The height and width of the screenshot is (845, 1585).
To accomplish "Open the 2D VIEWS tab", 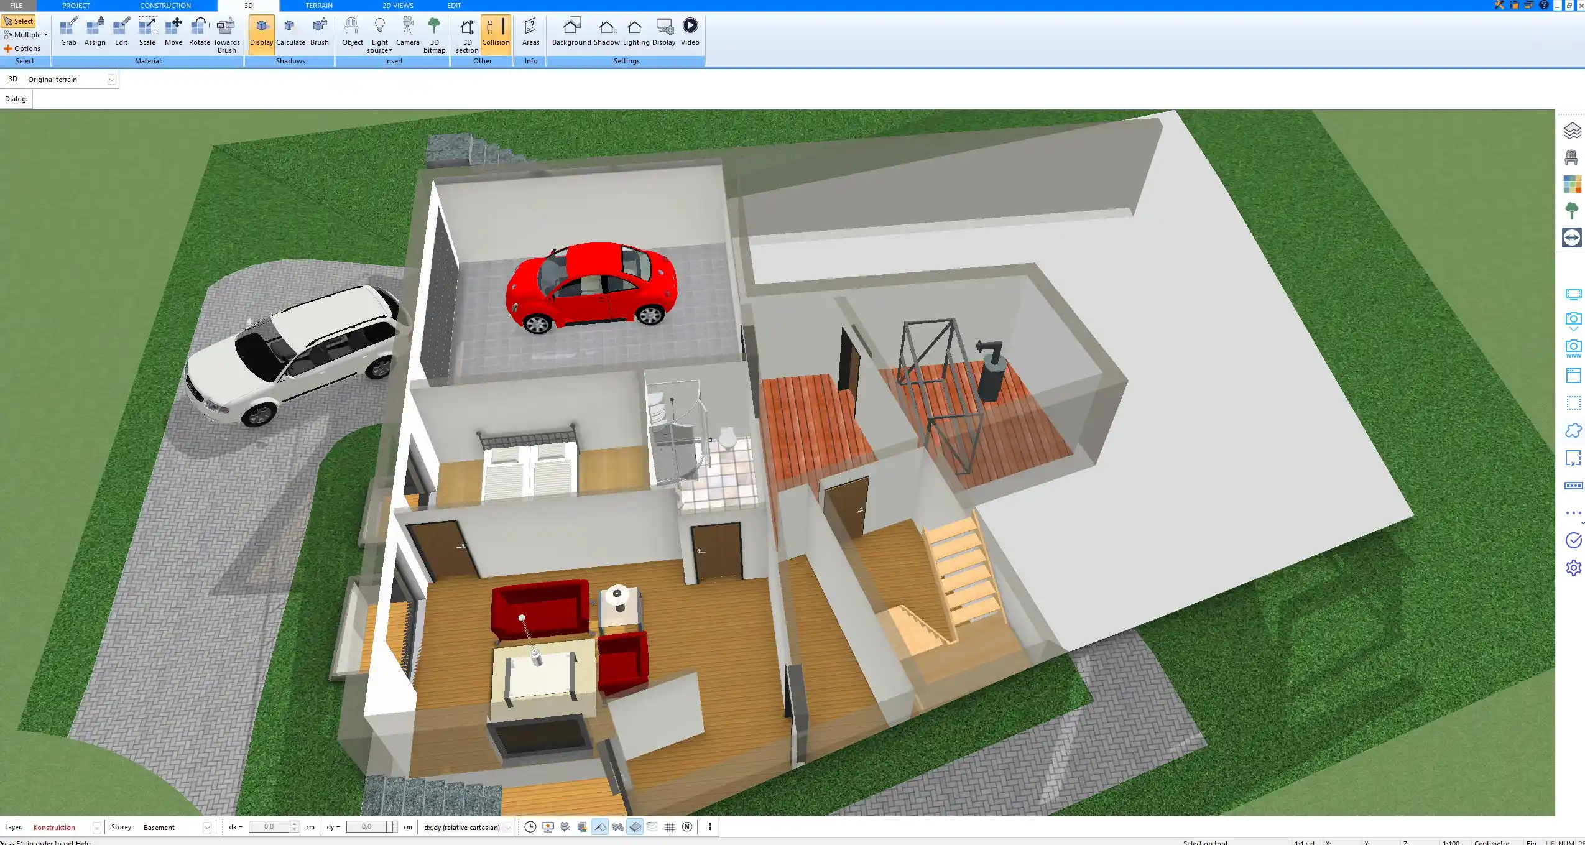I will point(399,5).
